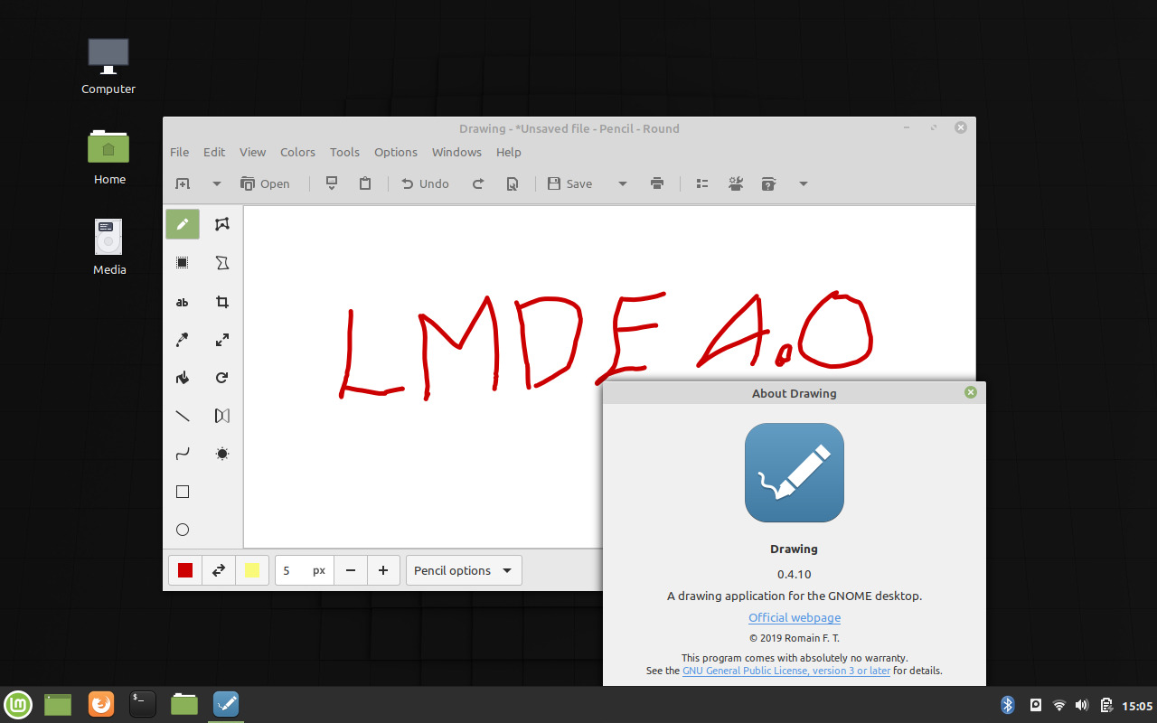The image size is (1157, 723).
Task: Select the paint bucket fill tool
Action: [x=182, y=378]
